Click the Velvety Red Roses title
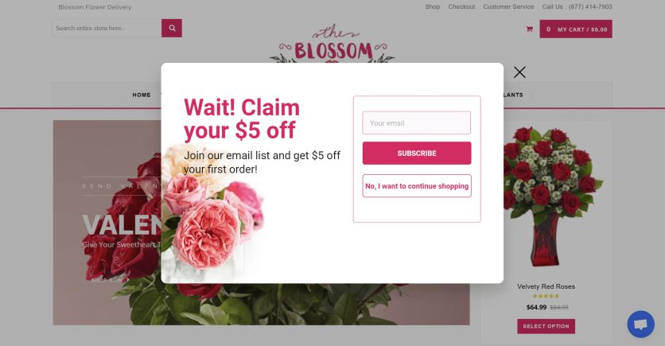The height and width of the screenshot is (346, 665). pos(546,286)
